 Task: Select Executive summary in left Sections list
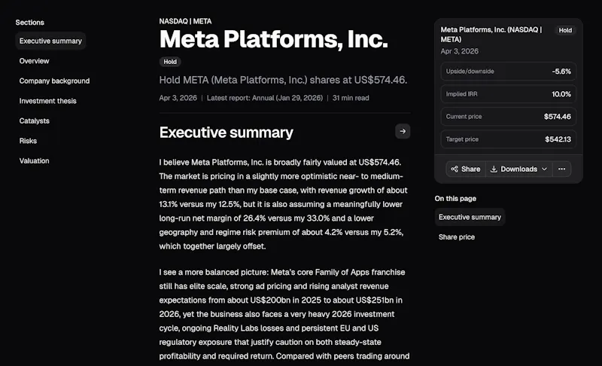tap(50, 41)
